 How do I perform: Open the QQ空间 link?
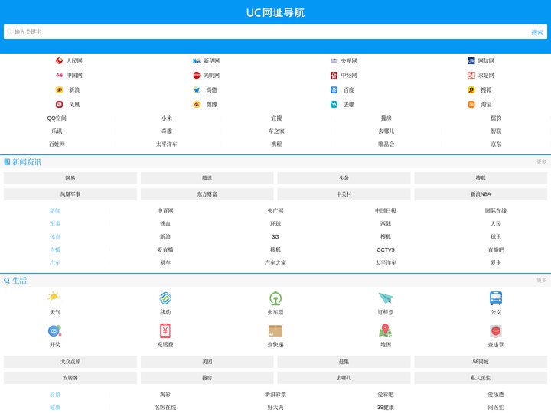(x=57, y=119)
